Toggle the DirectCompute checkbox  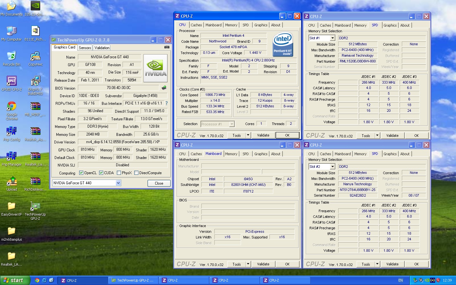pyautogui.click(x=136, y=173)
